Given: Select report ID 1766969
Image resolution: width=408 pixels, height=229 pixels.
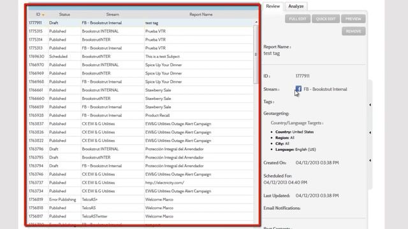Looking at the screenshot, I should pos(140,73).
